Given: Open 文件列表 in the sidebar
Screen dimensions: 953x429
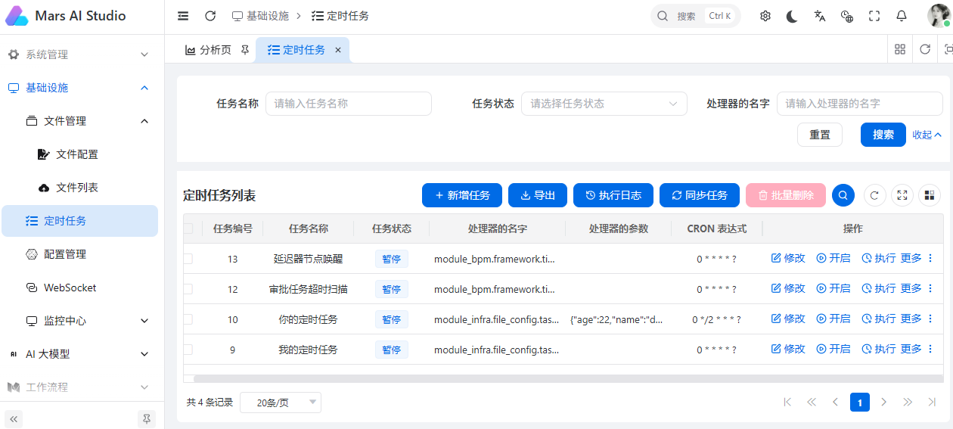Looking at the screenshot, I should (x=82, y=188).
